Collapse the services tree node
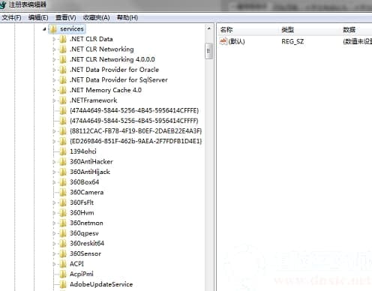 tap(44, 29)
